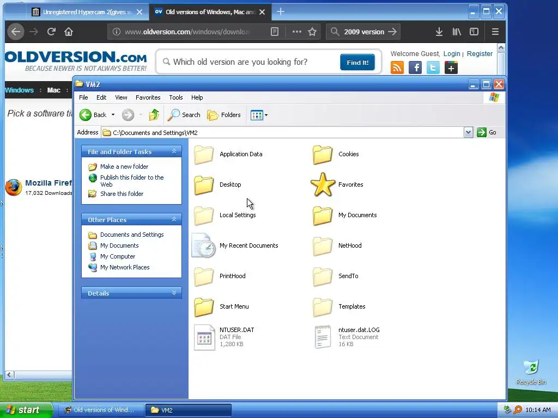The image size is (558, 418).
Task: Select the PrintHood folder icon
Action: coord(204,276)
